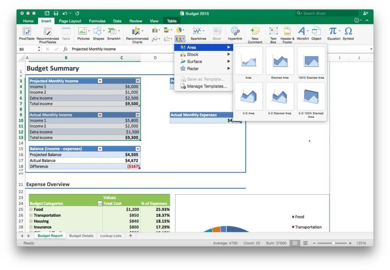Select the Area chart submenu item
Image resolution: width=390 pixels, height=270 pixels.
click(x=203, y=47)
